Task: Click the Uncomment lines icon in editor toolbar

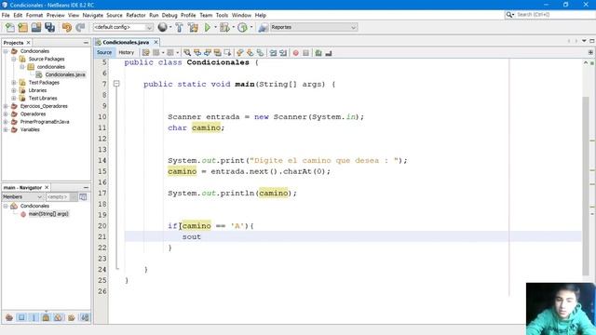Action: (x=329, y=53)
